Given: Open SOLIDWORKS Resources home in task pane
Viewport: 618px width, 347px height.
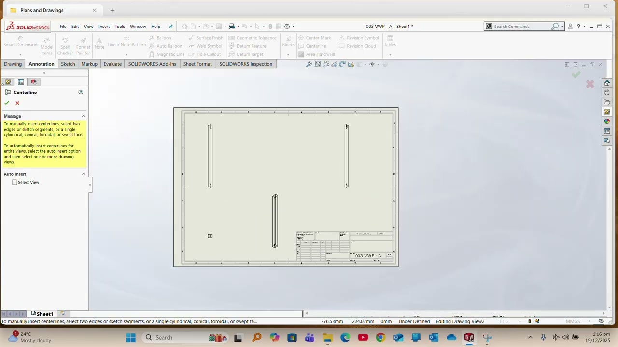Looking at the screenshot, I should pyautogui.click(x=607, y=83).
